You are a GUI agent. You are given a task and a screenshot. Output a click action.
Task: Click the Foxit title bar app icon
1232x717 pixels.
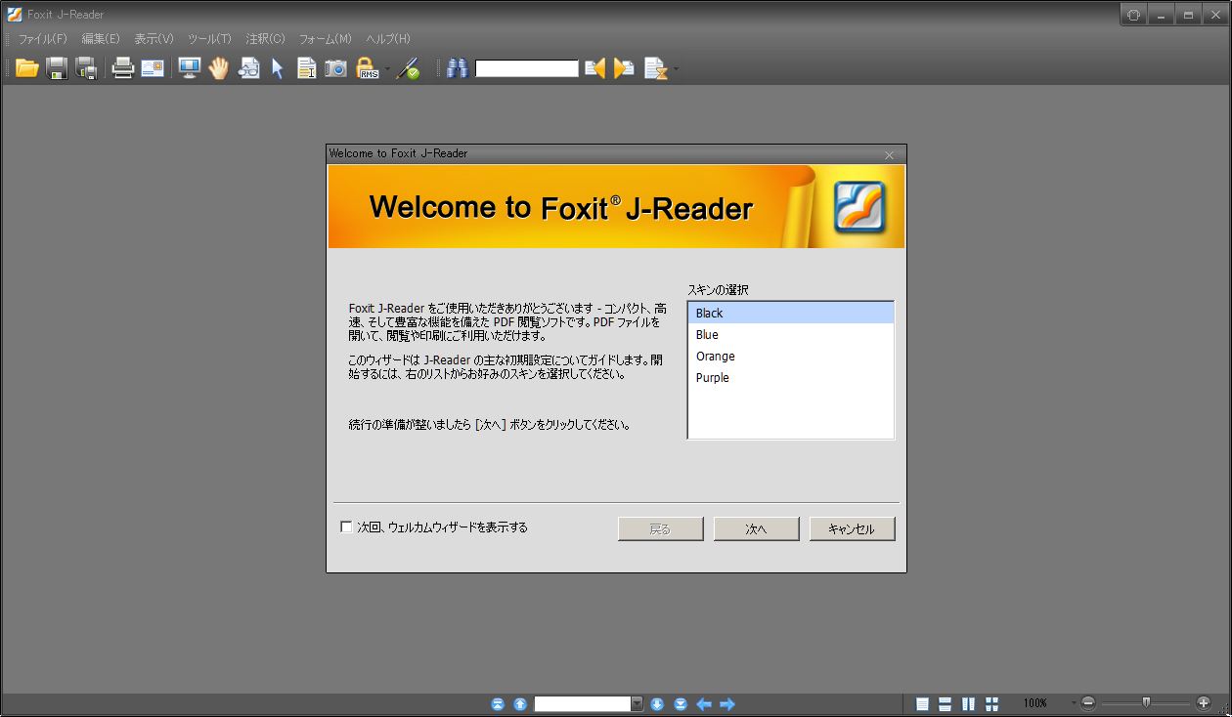(x=15, y=14)
